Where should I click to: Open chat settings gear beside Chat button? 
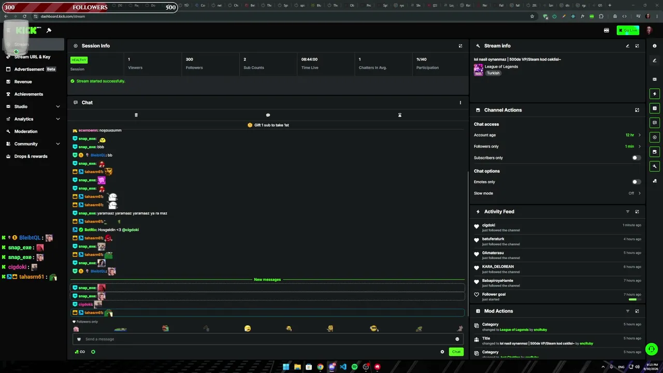click(442, 352)
